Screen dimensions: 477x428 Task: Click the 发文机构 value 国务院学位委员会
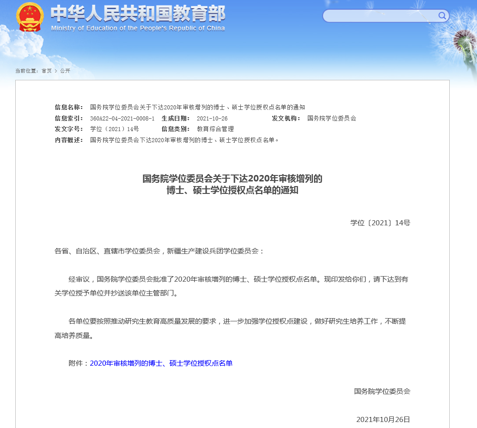tap(331, 118)
